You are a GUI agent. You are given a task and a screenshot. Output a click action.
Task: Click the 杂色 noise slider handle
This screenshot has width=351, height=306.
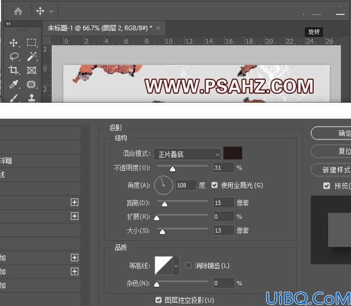[x=157, y=285]
